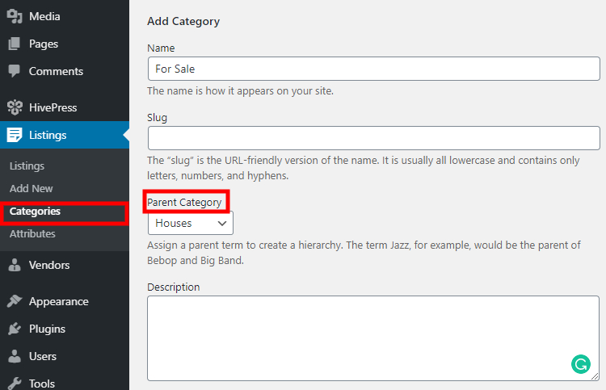Click the Pages icon in sidebar
The width and height of the screenshot is (606, 390).
point(15,44)
